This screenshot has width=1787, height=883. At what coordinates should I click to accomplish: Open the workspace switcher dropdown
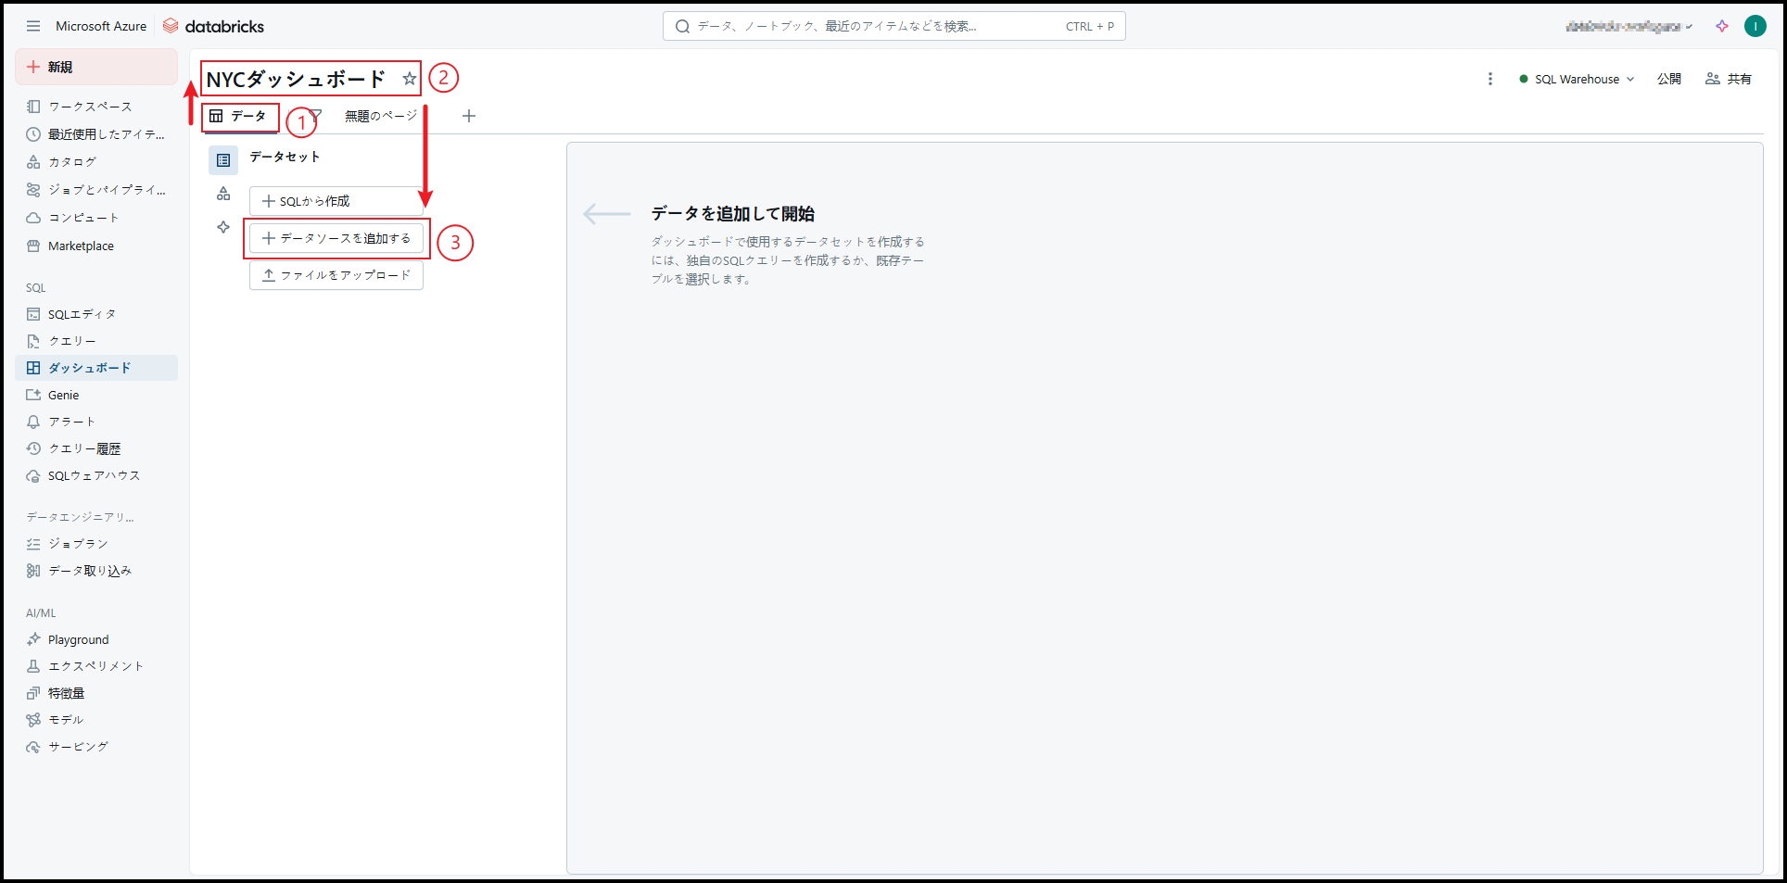click(1629, 26)
